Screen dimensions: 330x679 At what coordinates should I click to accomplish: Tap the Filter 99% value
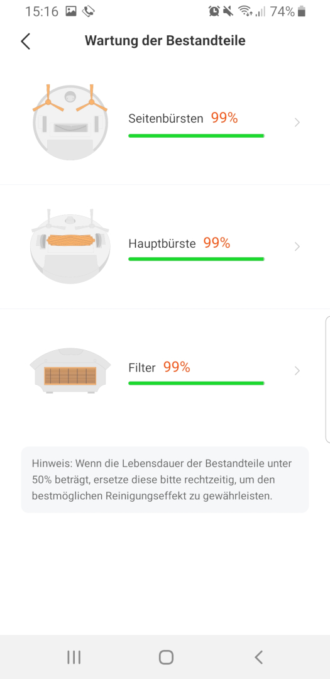coord(177,367)
